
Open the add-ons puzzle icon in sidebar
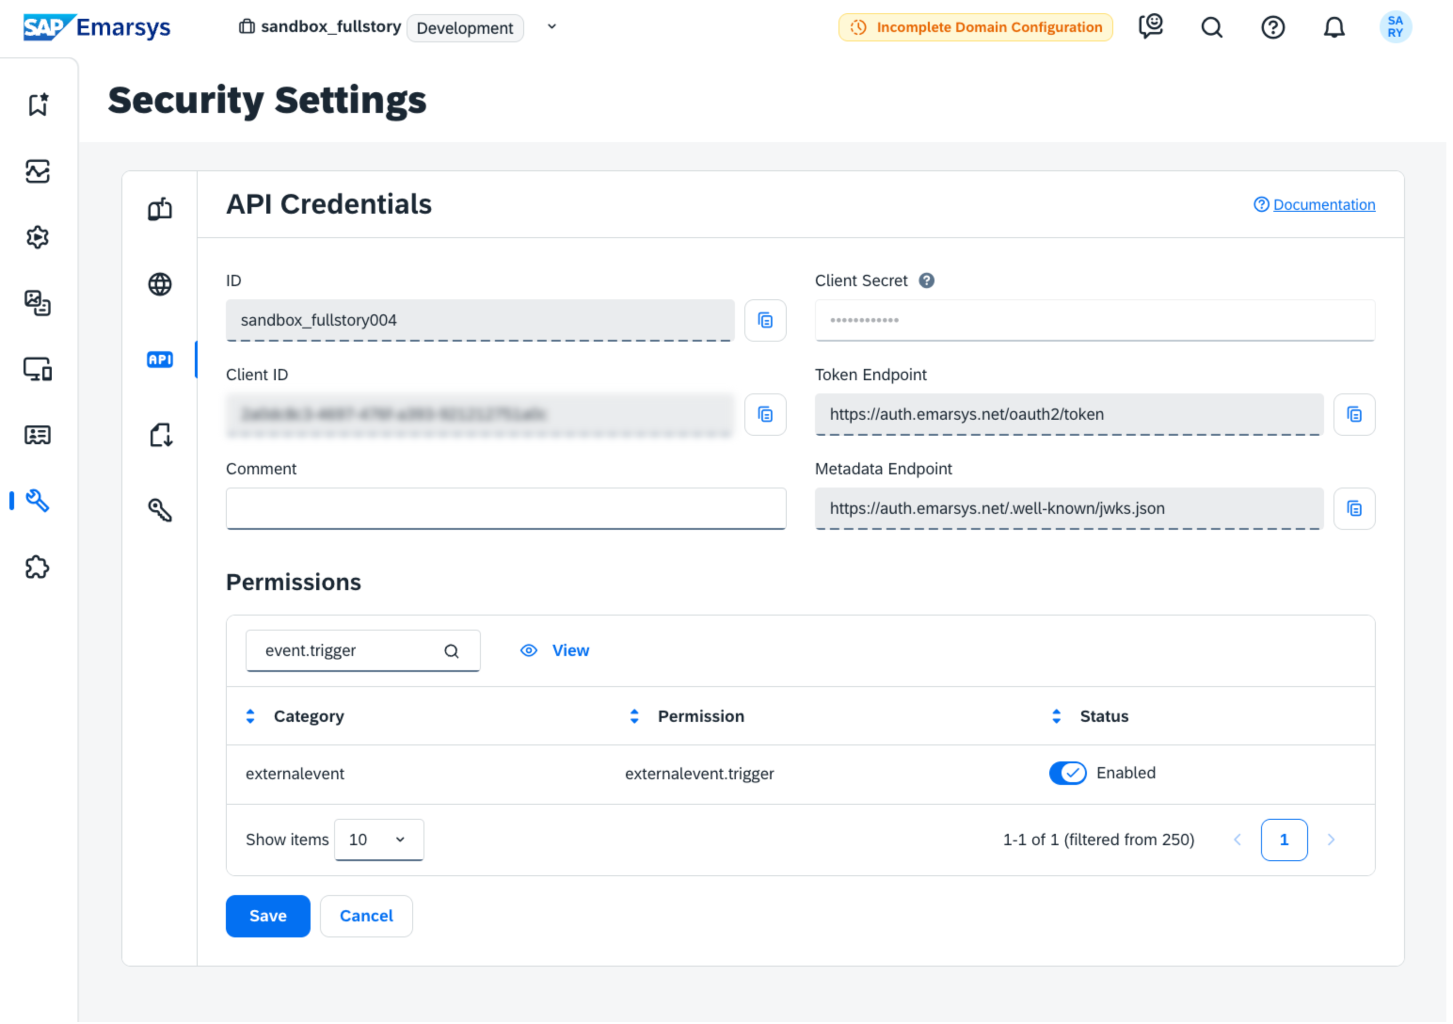pos(37,567)
